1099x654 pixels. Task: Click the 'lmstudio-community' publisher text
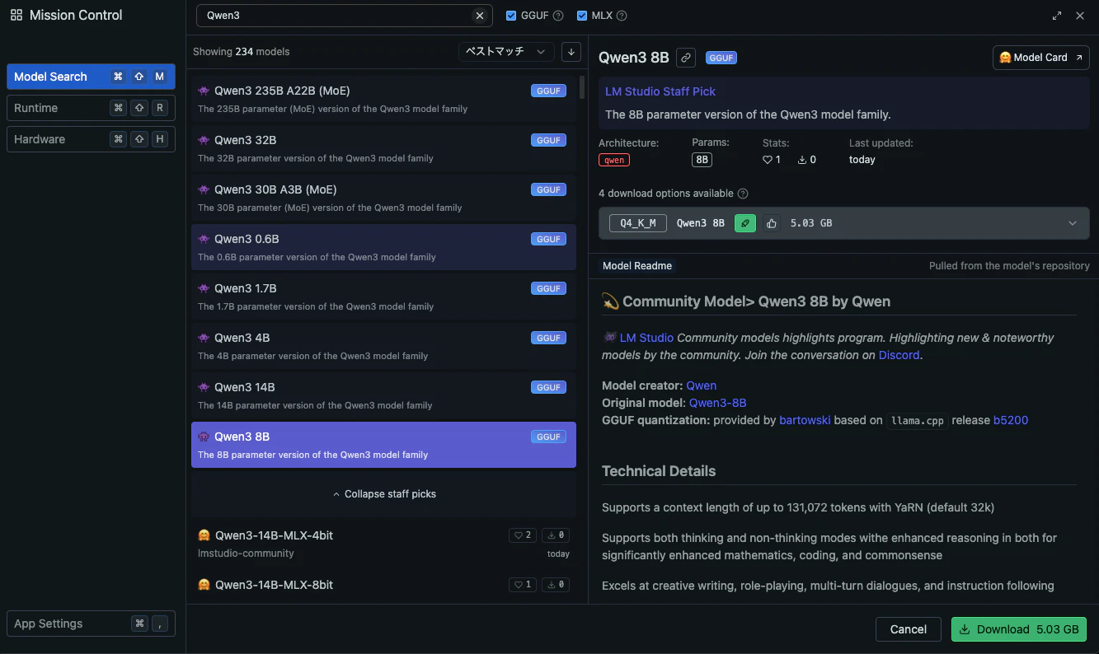[x=246, y=554]
